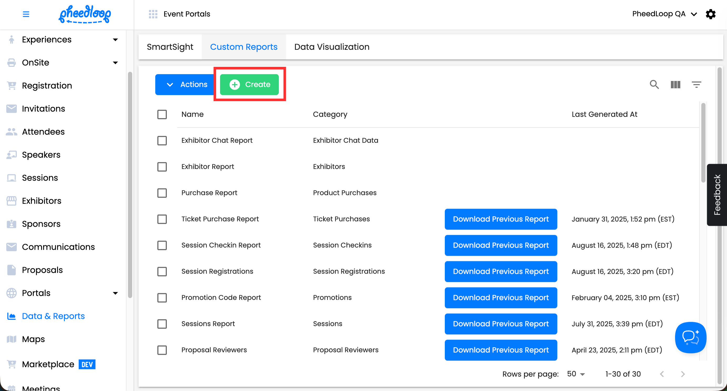
Task: Open the filter list icon
Action: [x=696, y=84]
